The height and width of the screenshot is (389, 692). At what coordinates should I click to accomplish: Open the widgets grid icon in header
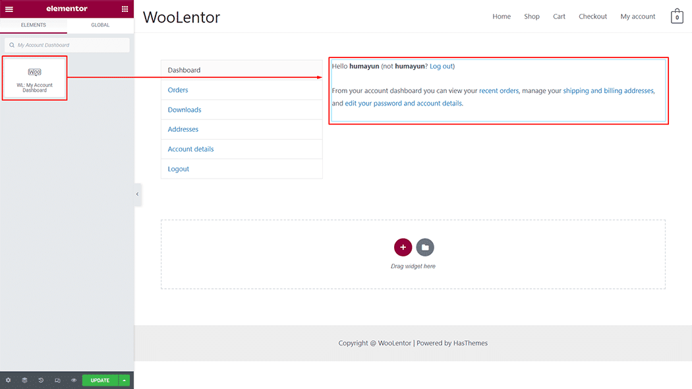click(x=125, y=9)
